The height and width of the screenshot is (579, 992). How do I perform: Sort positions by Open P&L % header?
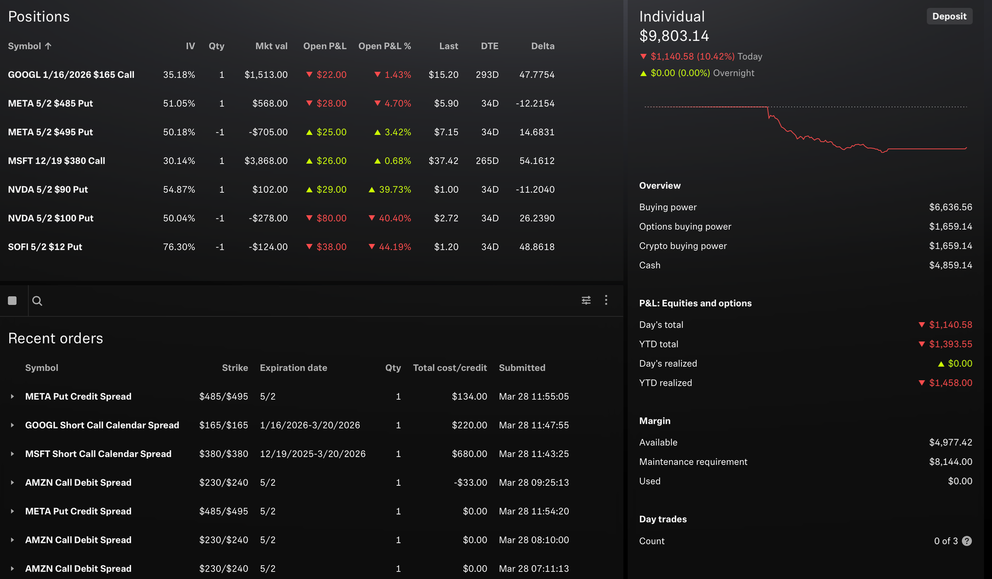coord(385,46)
